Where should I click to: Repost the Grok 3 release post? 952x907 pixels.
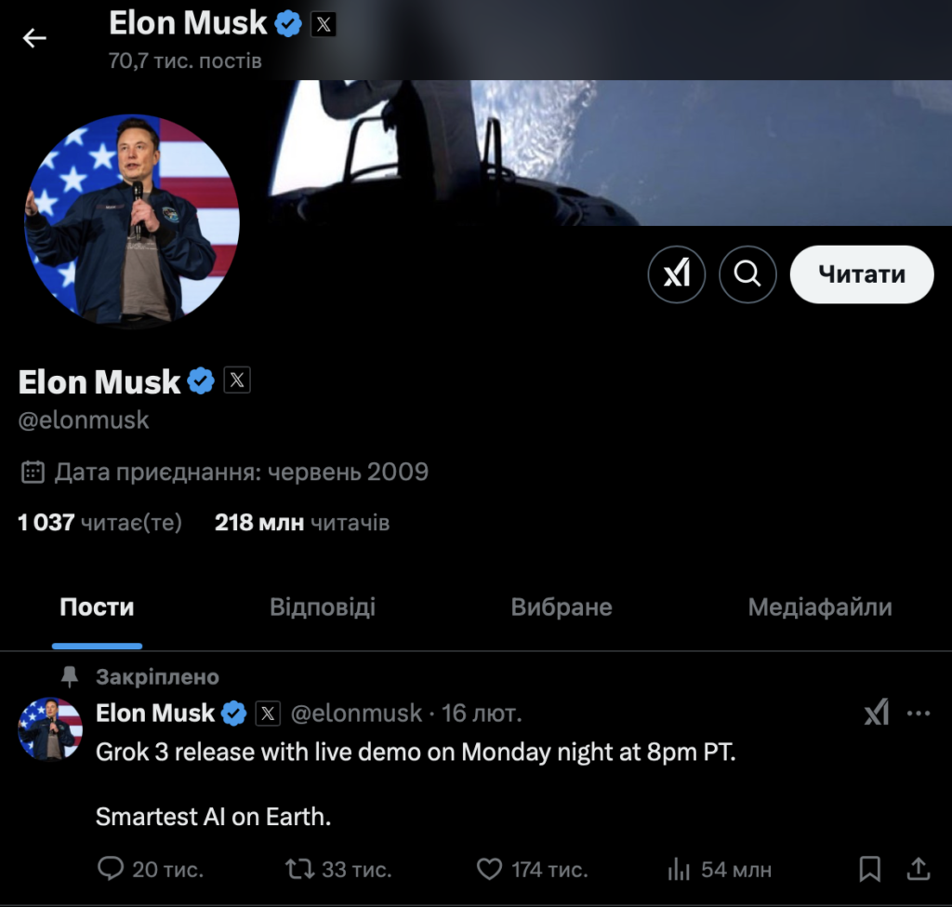(298, 869)
